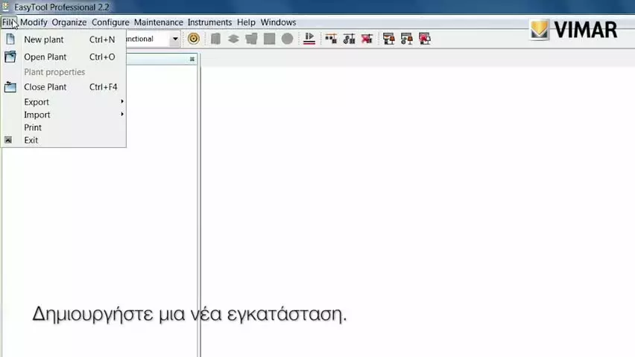Screen dimensions: 635x357
Task: Click the lamp red cross delete icon
Action: 424,39
